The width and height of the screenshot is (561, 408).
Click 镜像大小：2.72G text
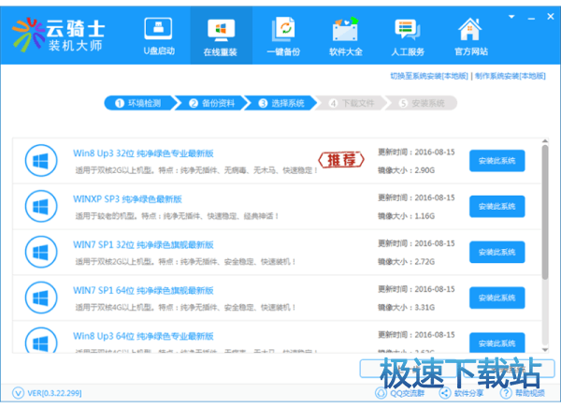pos(406,262)
